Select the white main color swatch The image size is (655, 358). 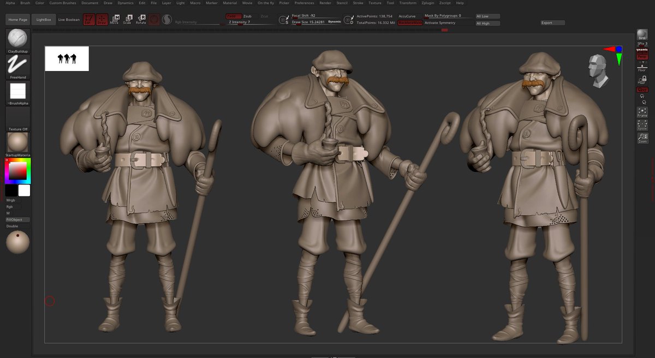click(x=24, y=190)
